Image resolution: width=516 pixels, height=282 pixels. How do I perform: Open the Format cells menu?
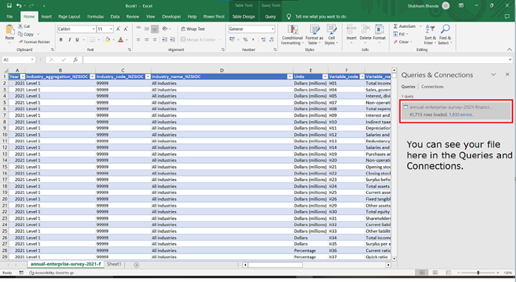click(379, 33)
